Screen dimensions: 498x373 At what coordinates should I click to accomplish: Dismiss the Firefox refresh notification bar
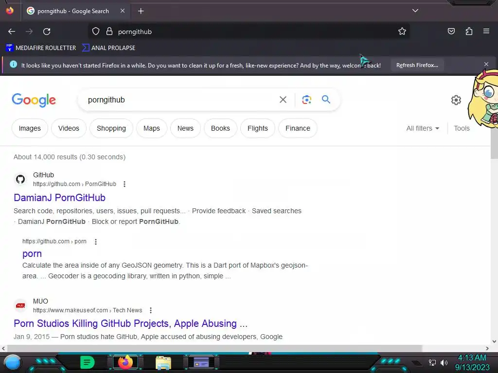pyautogui.click(x=486, y=65)
